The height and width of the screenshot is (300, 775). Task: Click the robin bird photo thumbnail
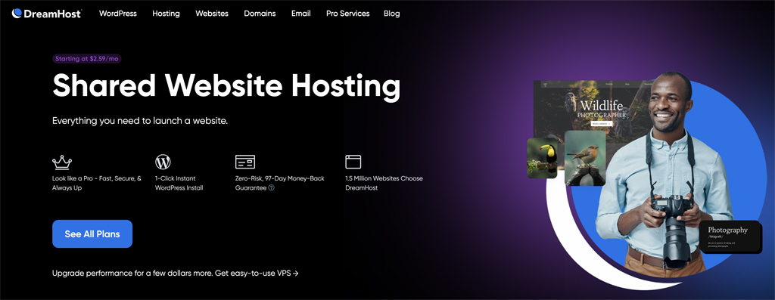pyautogui.click(x=585, y=158)
